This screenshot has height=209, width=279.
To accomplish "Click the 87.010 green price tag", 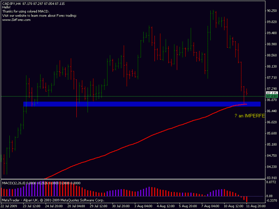I will (x=272, y=96).
